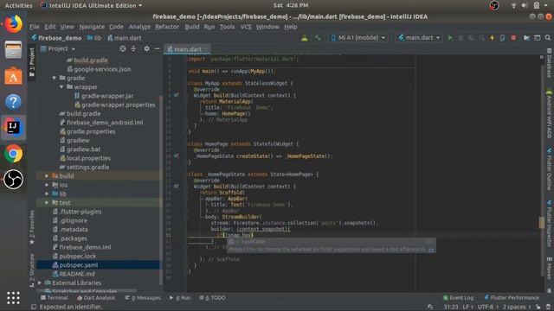
Task: Open the VCS menu
Action: [246, 27]
